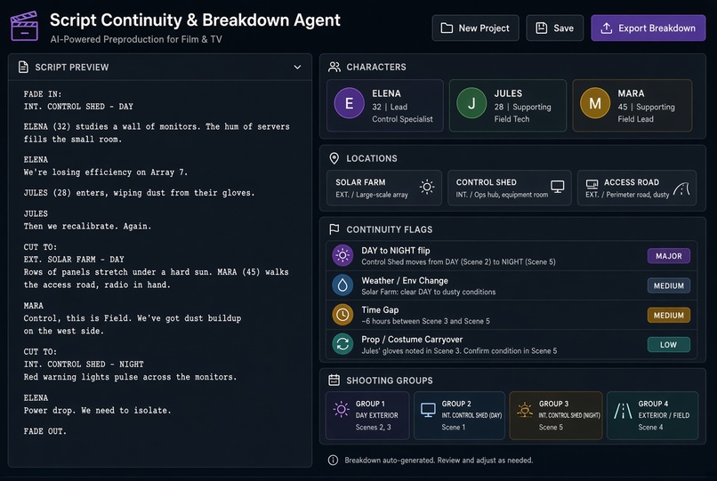Image resolution: width=717 pixels, height=481 pixels.
Task: Click Prop / Costume Carryover title
Action: [412, 340]
